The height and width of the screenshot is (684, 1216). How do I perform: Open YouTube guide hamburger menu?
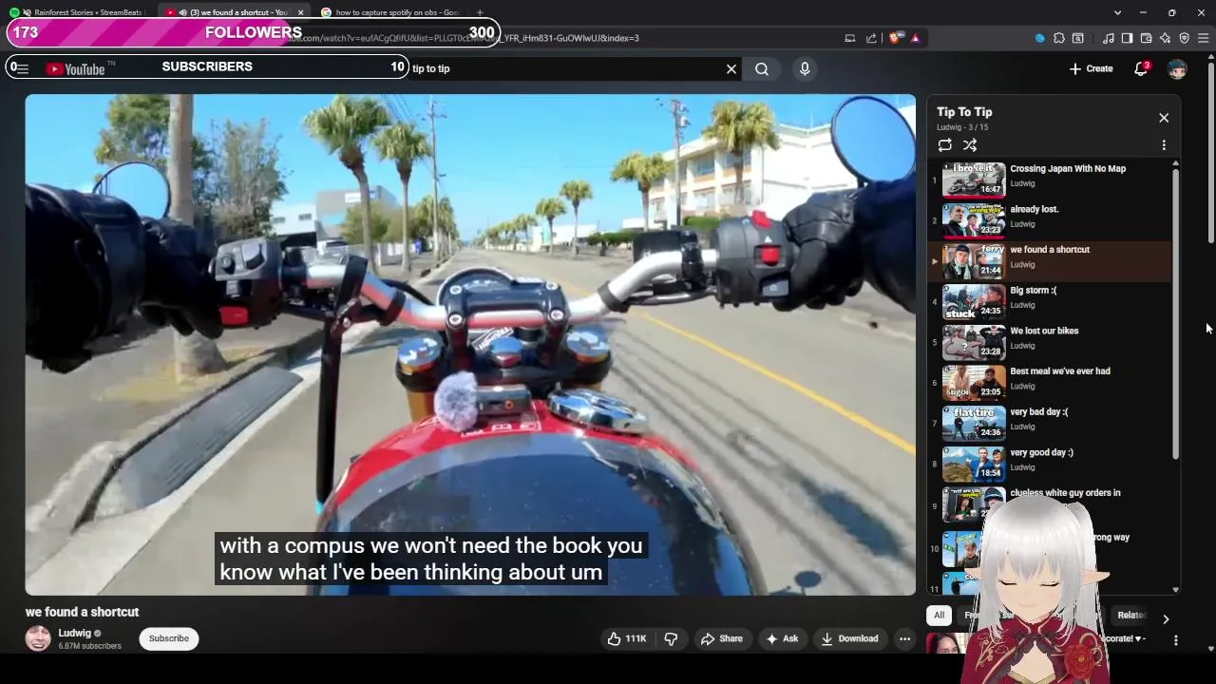(21, 68)
